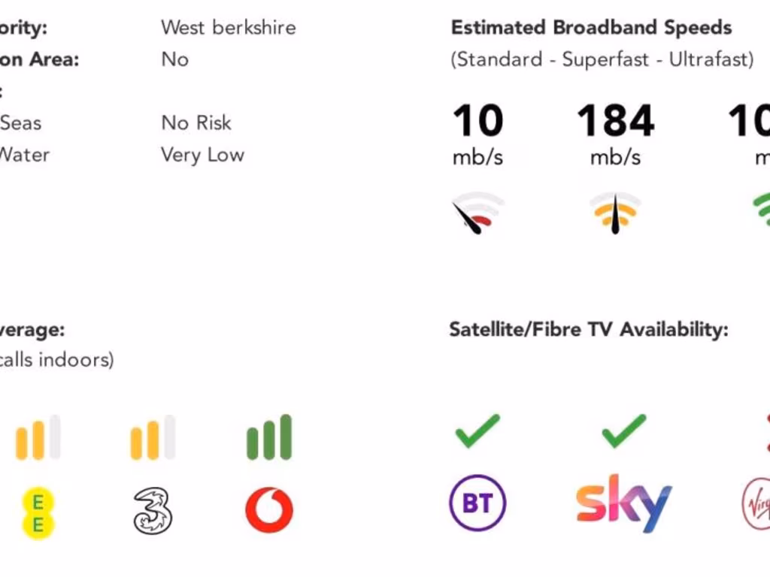Viewport: 770px width, 577px height.
Task: Click the red standard broadband speed gauge
Action: (x=477, y=212)
